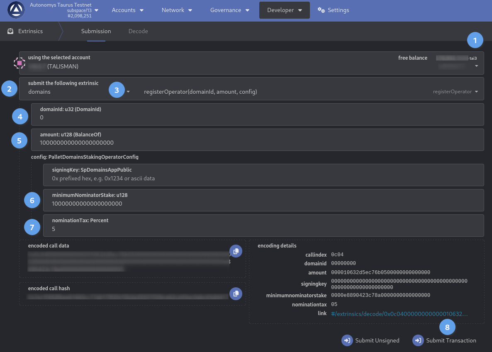The image size is (492, 352).
Task: Open the extrinsics decode link
Action: click(x=399, y=314)
